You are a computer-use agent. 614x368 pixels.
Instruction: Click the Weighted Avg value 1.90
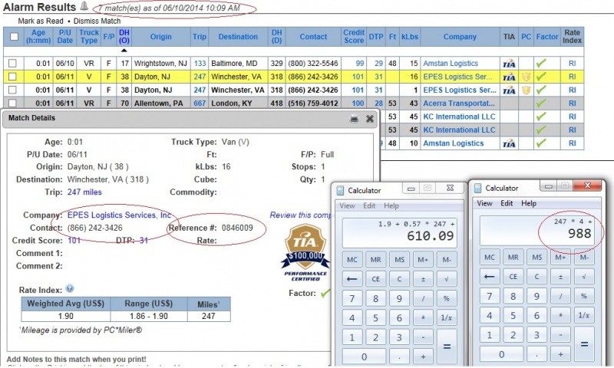point(66,316)
